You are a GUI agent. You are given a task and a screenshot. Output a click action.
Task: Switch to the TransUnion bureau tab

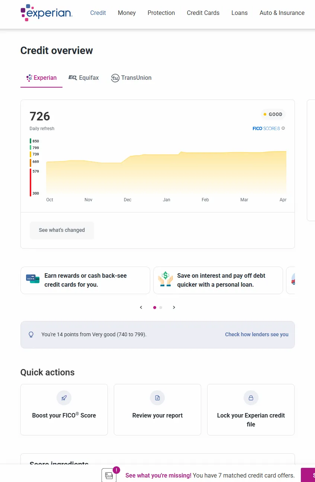click(131, 78)
